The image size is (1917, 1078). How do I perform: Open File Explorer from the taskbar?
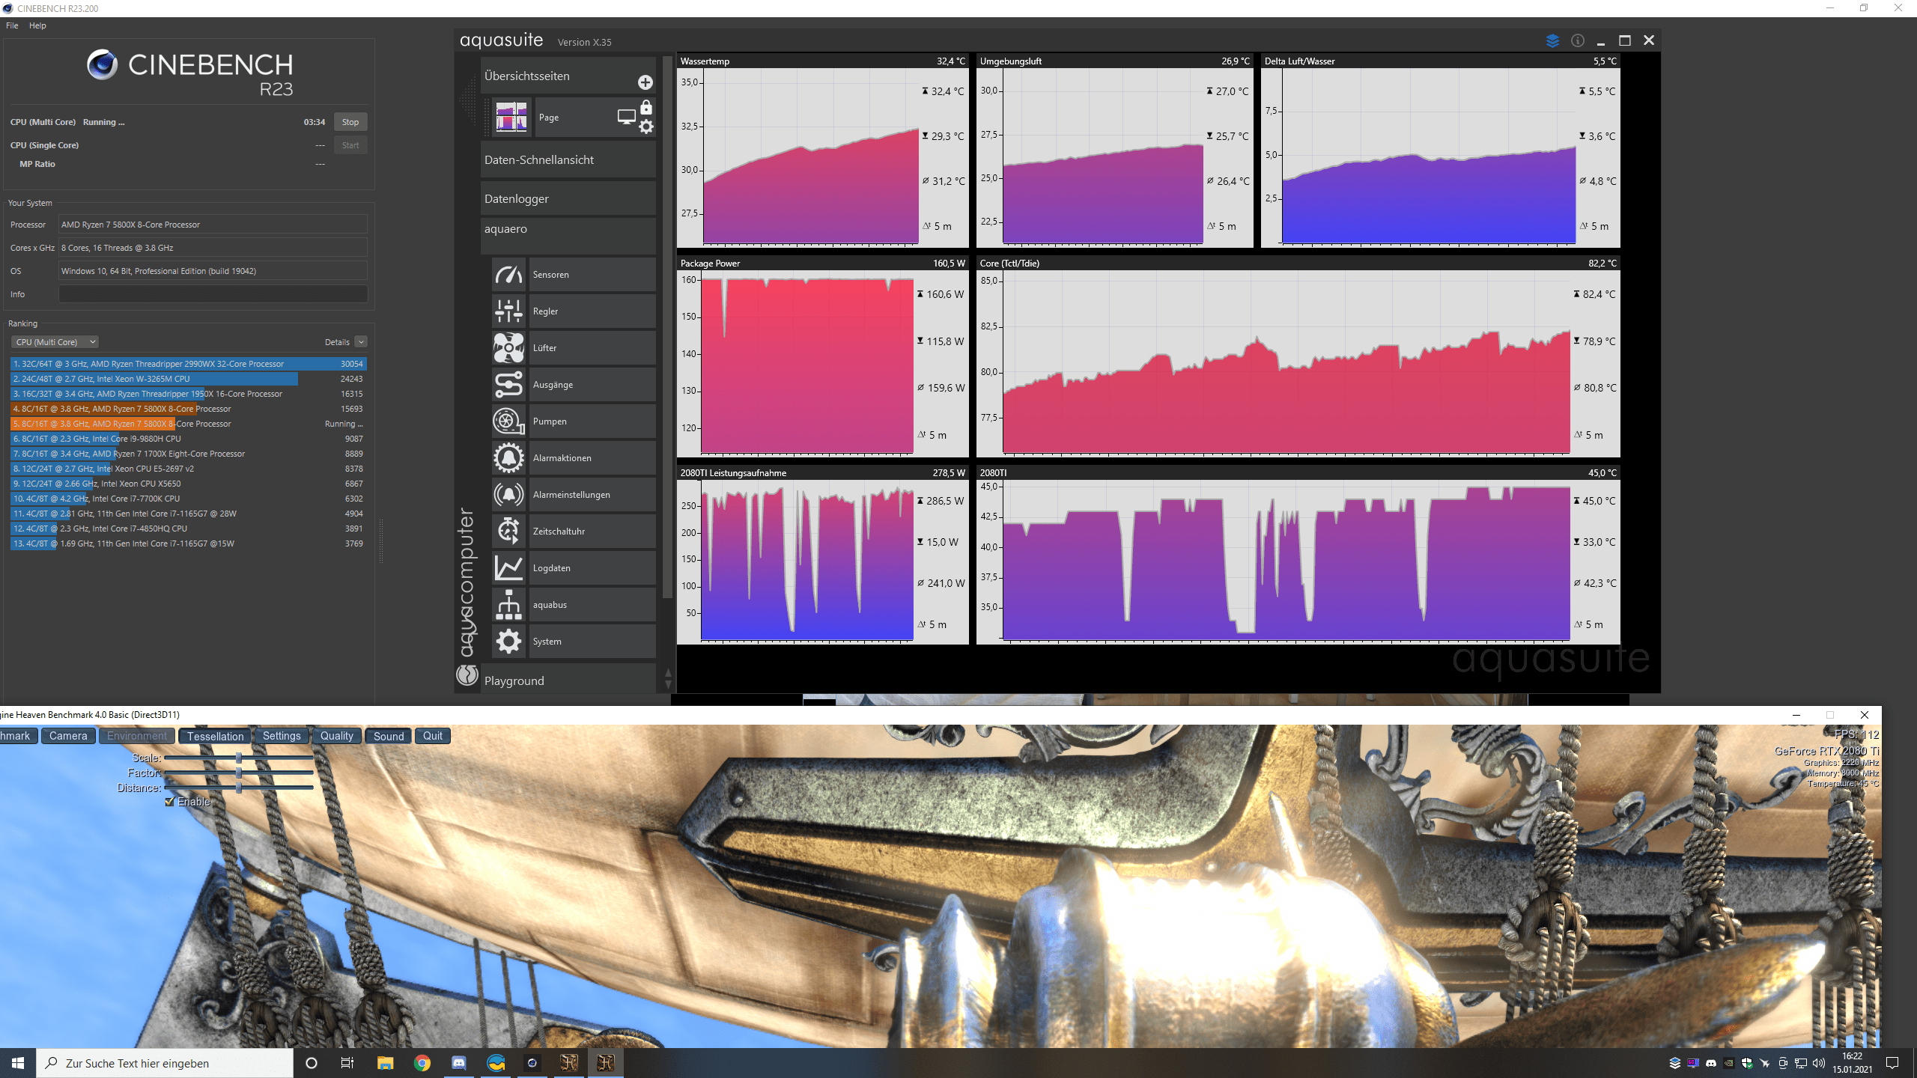[x=386, y=1063]
